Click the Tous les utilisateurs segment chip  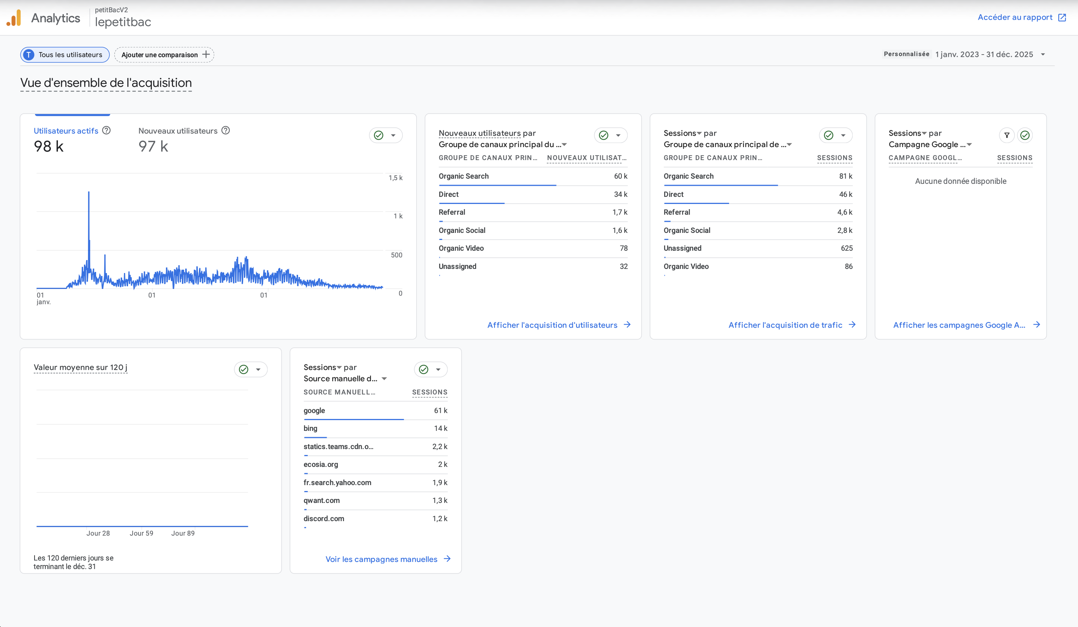click(65, 55)
